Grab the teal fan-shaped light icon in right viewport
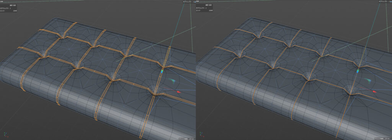The width and height of the screenshot is (392, 140). tap(368, 80)
